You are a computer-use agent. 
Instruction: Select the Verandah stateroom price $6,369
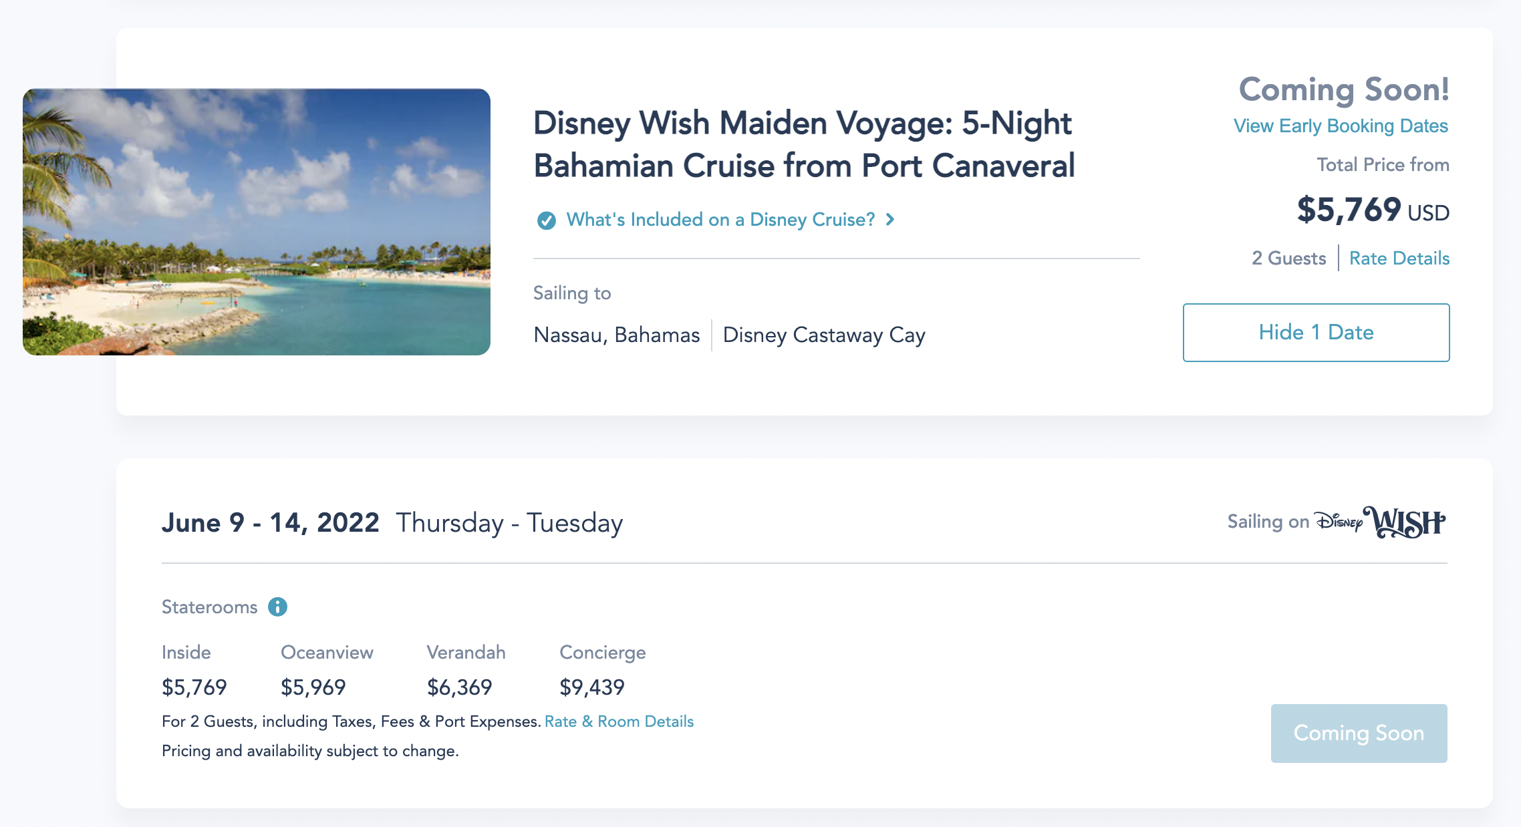point(459,687)
